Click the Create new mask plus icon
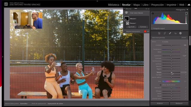The height and width of the screenshot is (107, 191). click(x=126, y=13)
